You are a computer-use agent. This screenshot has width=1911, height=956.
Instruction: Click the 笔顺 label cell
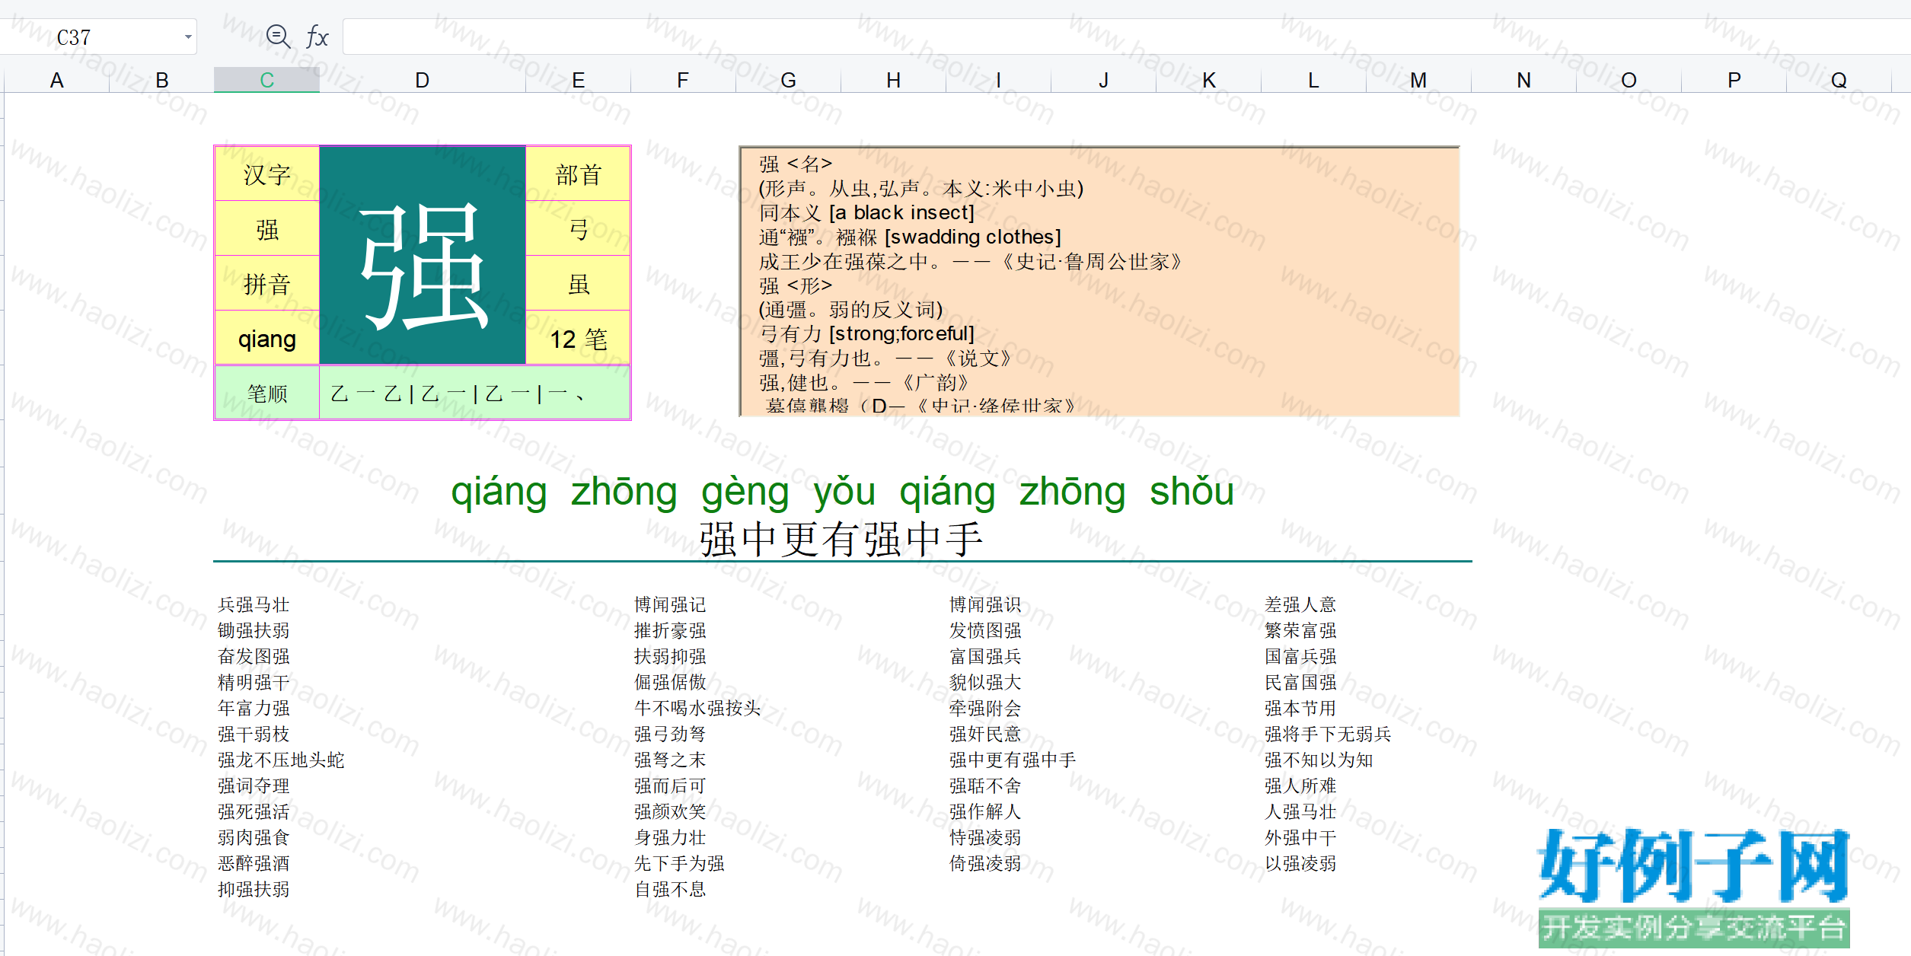267,393
